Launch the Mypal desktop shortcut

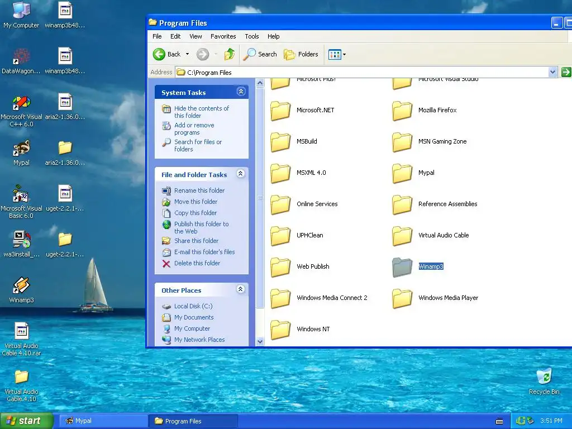click(21, 152)
